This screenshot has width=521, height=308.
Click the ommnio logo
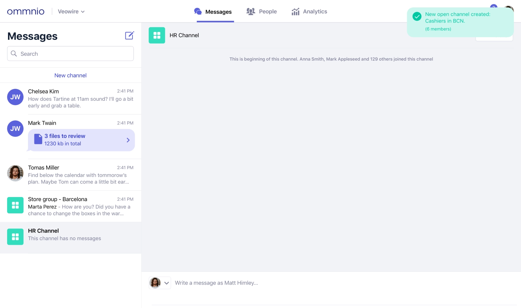point(26,12)
